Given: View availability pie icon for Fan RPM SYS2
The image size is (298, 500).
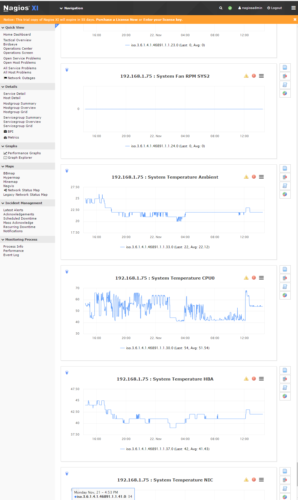Looking at the screenshot, I should (x=285, y=93).
